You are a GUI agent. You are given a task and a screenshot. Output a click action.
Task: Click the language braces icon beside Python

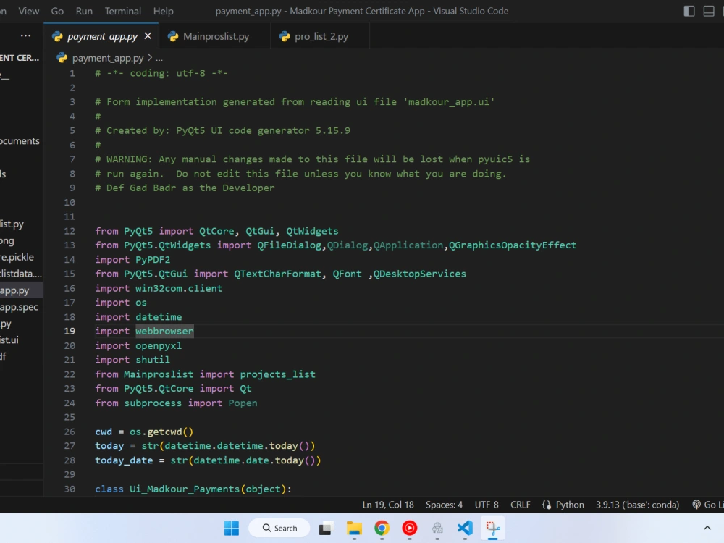(x=547, y=505)
